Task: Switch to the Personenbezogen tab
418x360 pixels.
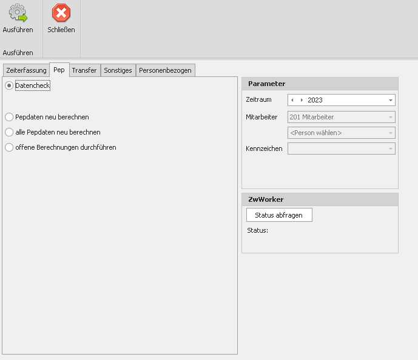Action: tap(165, 70)
